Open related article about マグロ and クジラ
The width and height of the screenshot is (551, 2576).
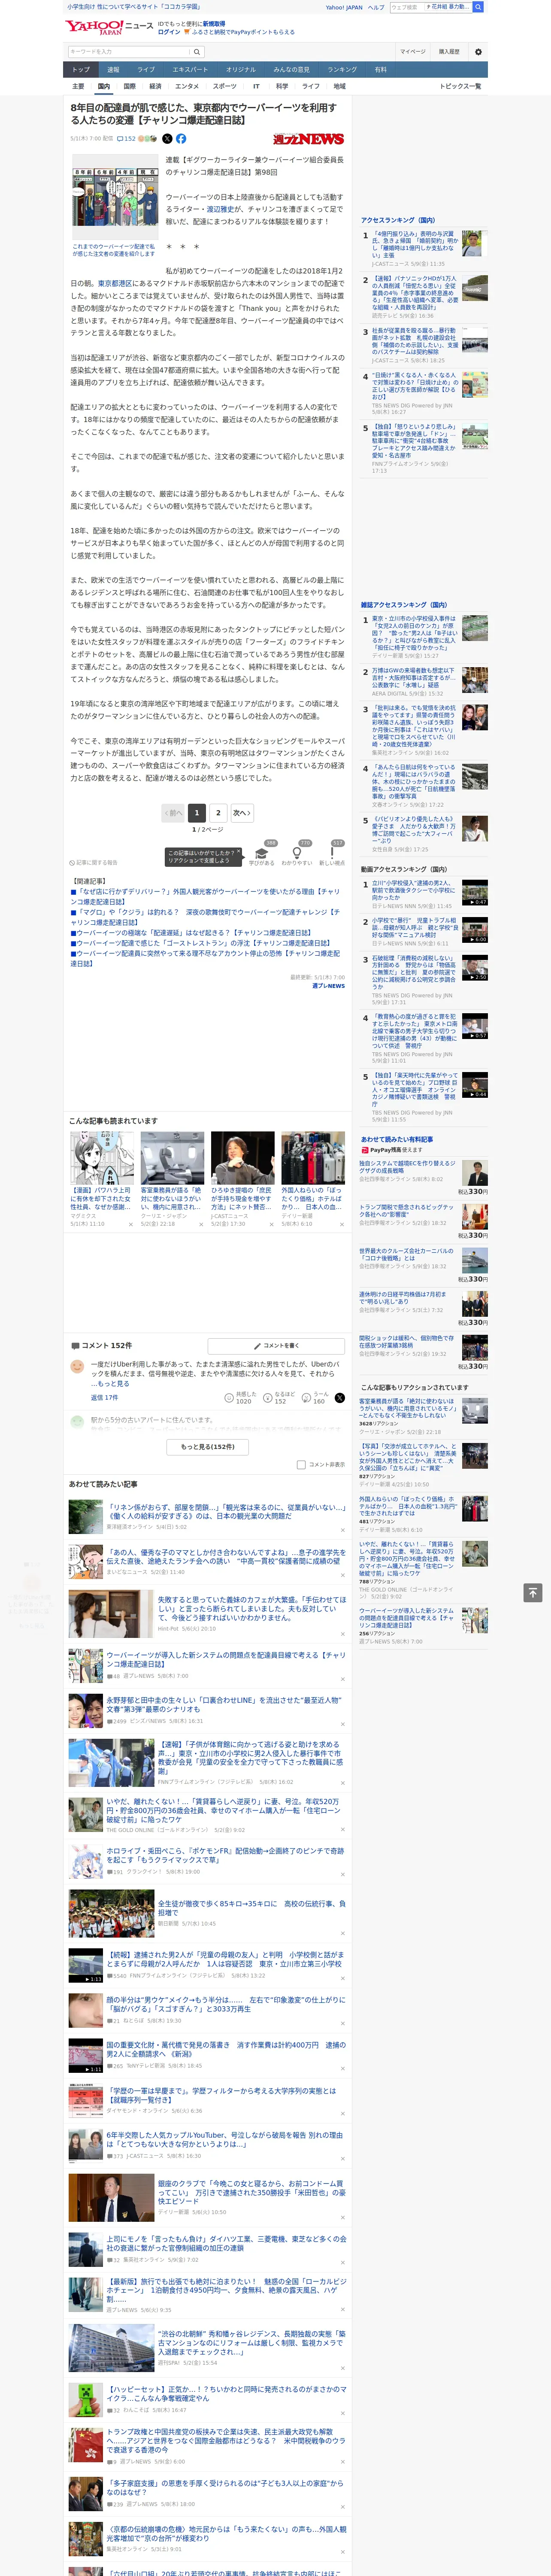[205, 917]
